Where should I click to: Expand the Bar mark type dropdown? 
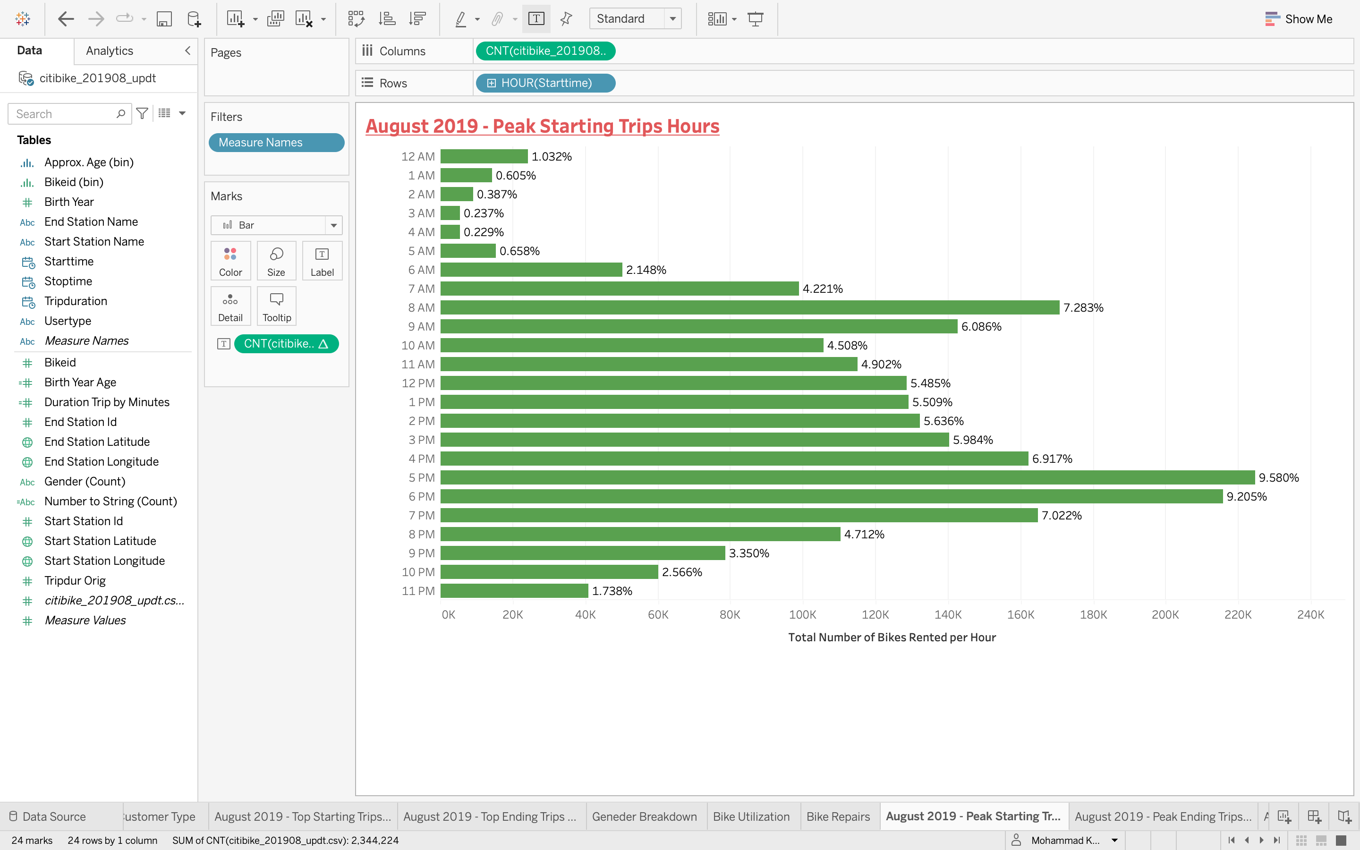[333, 225]
